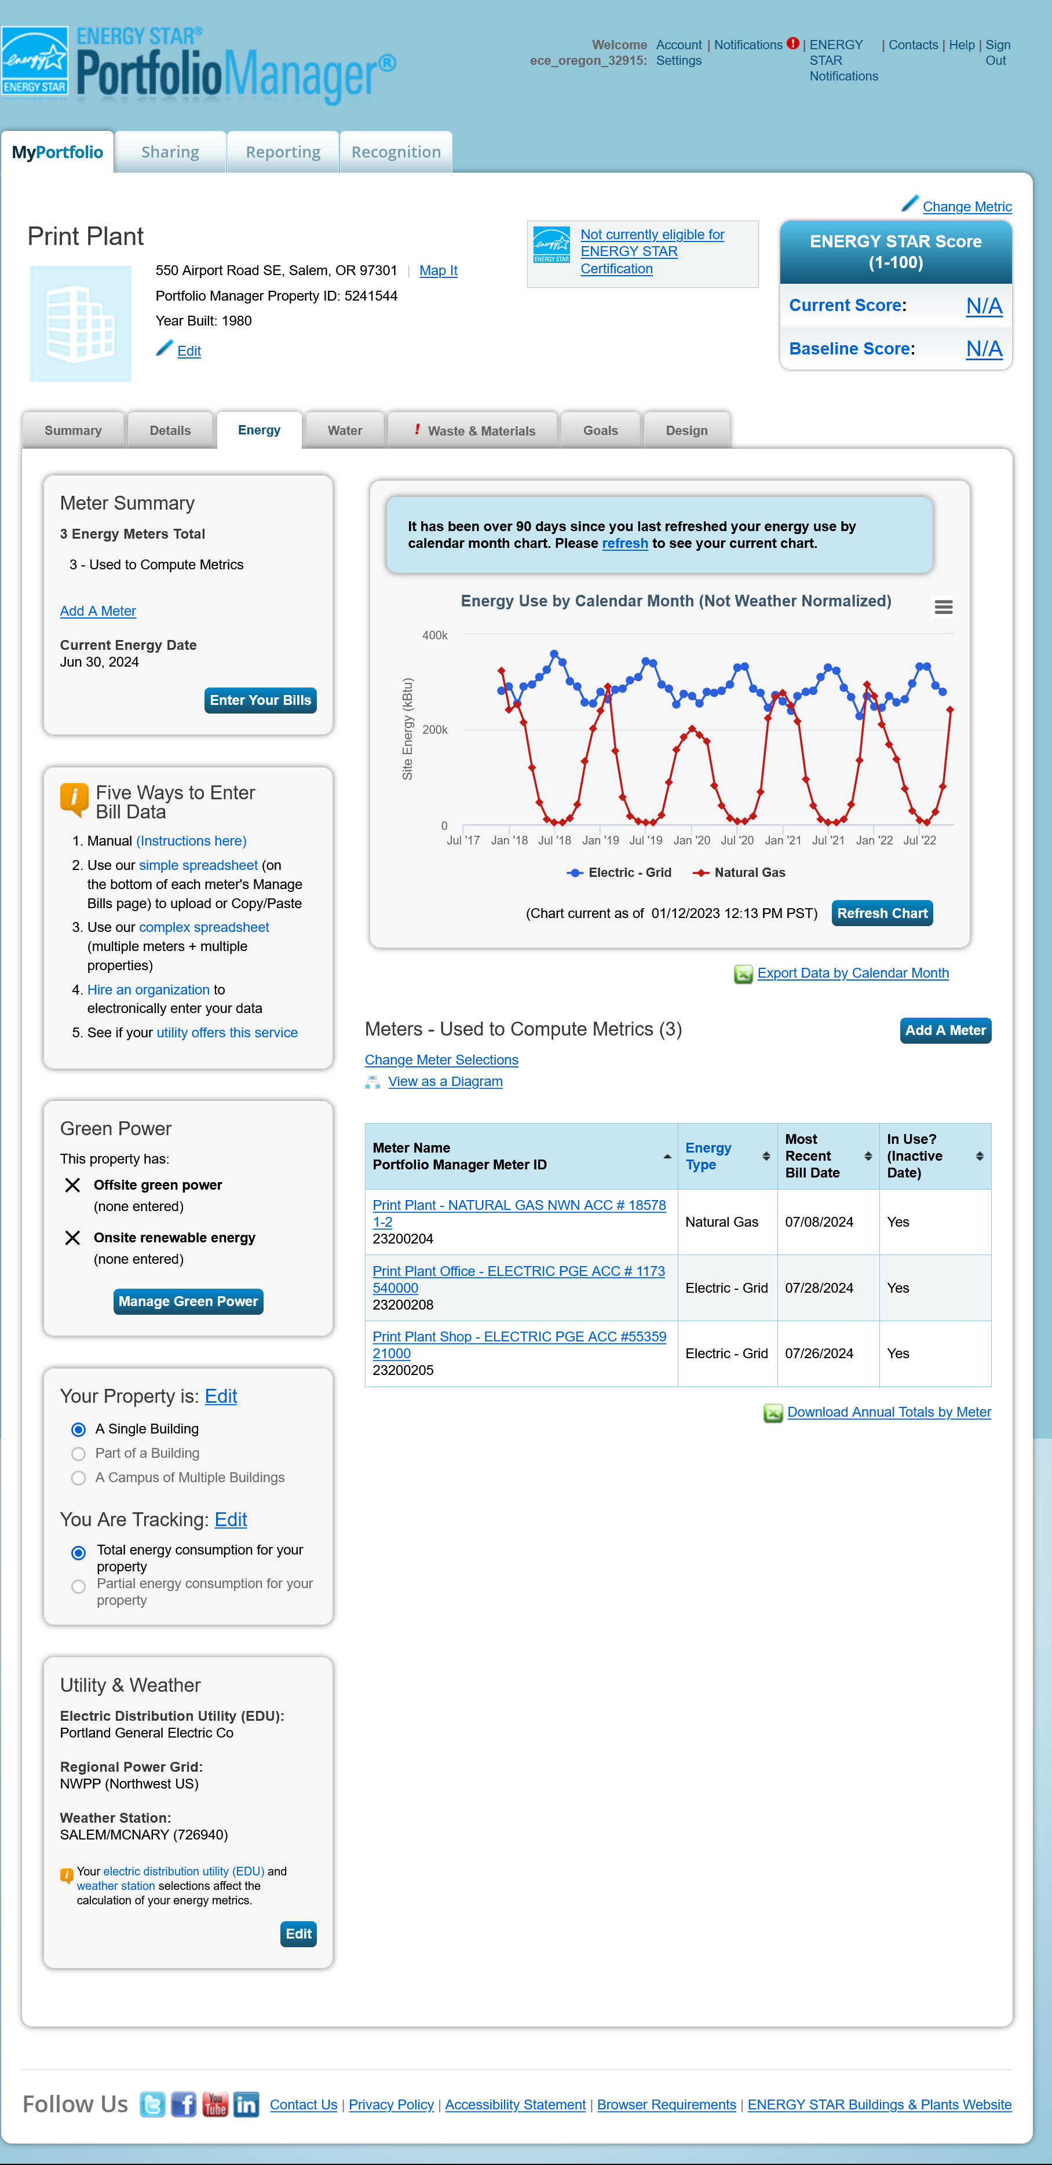1052x2165 pixels.
Task: Click the pencil icon beside Change Metric
Action: [910, 203]
